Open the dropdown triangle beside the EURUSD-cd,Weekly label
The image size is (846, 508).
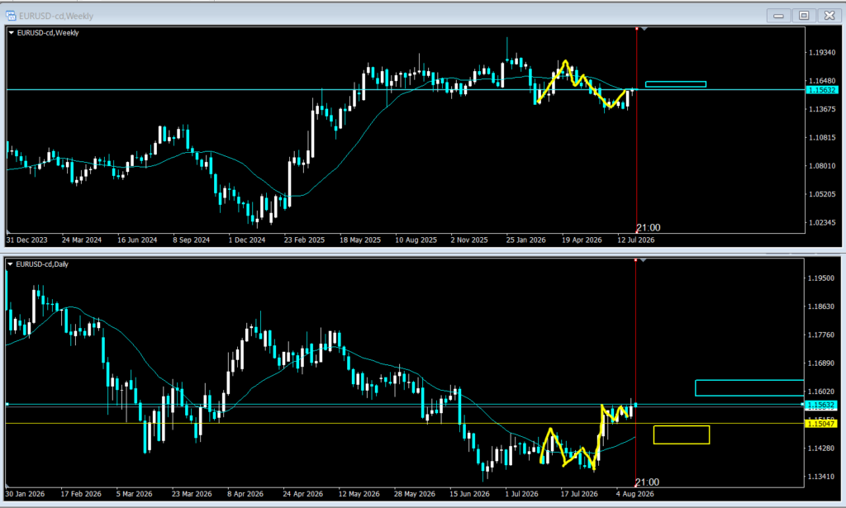point(12,33)
